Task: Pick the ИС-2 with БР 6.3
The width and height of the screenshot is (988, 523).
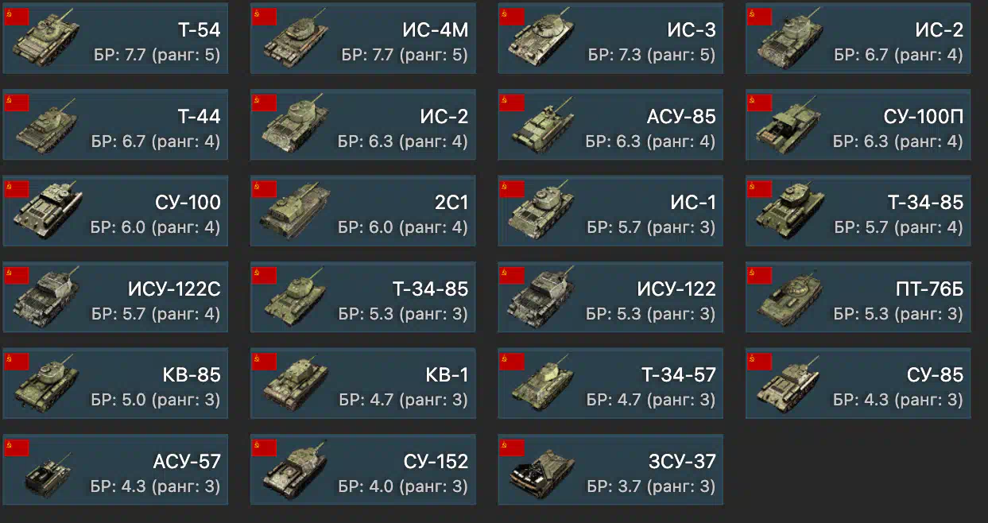Action: pyautogui.click(x=363, y=125)
